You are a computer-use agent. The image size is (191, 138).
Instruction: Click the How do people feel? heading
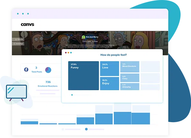click(x=114, y=55)
